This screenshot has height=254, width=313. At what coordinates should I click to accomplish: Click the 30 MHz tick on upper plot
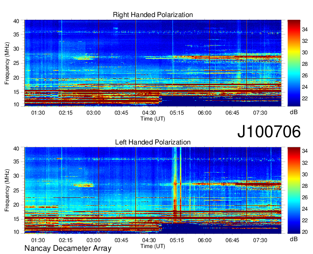click(16, 49)
